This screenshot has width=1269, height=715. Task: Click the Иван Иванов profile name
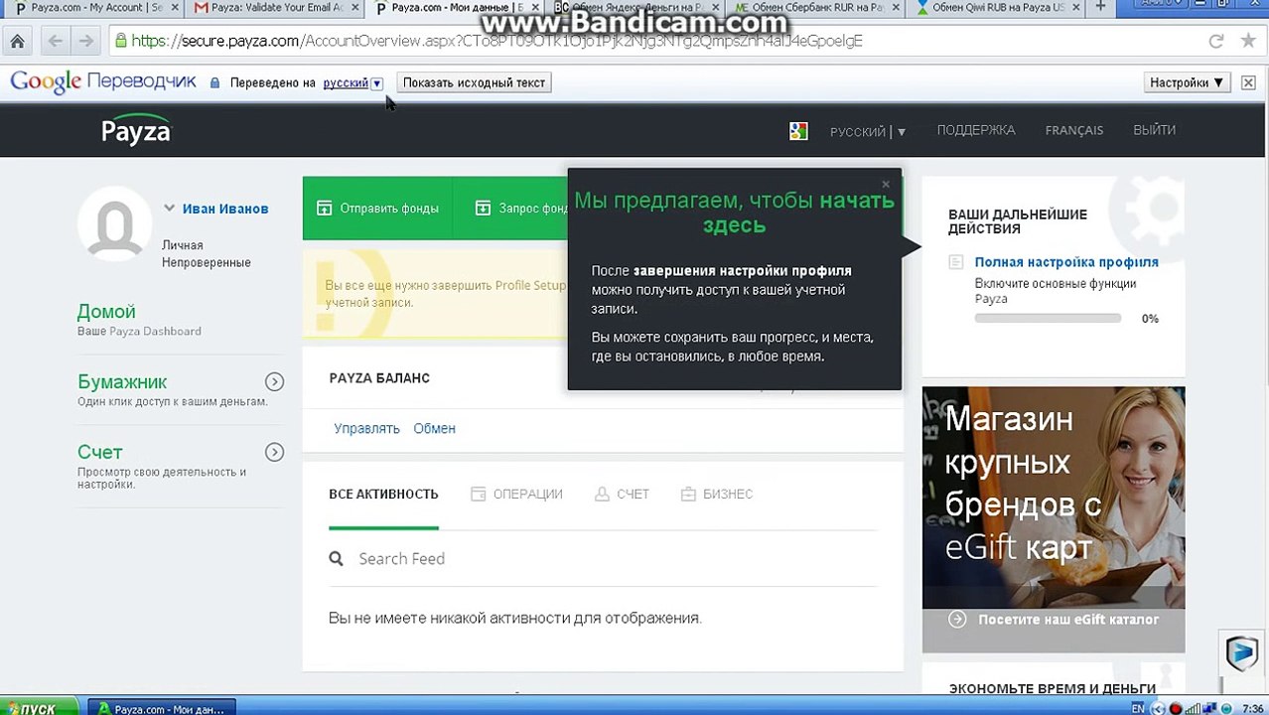(x=225, y=209)
